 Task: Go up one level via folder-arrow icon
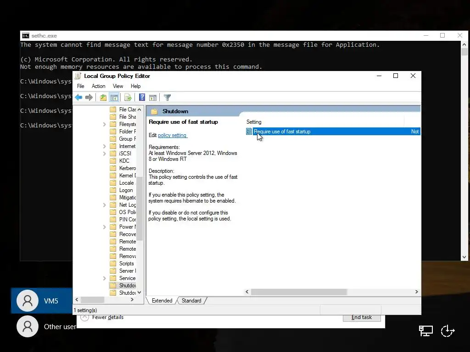[103, 97]
